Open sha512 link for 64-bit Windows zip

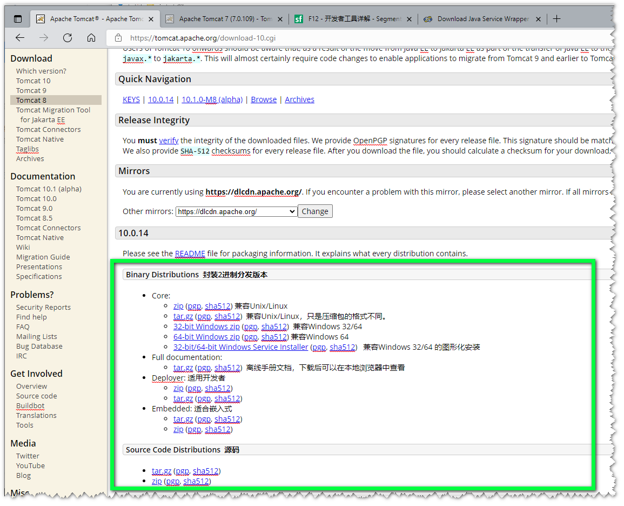coord(274,337)
